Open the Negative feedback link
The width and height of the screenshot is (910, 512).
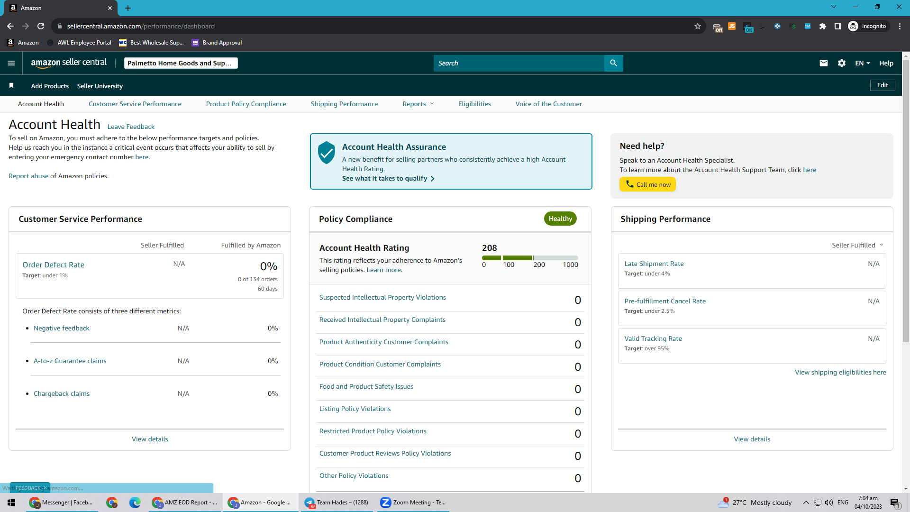[61, 328]
